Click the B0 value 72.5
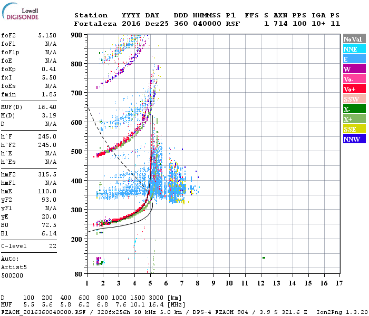Image resolution: width=369 pixels, height=316 pixels. [49, 225]
